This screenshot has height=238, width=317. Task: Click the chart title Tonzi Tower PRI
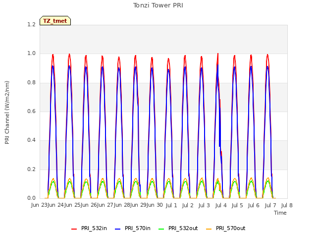point(158,5)
